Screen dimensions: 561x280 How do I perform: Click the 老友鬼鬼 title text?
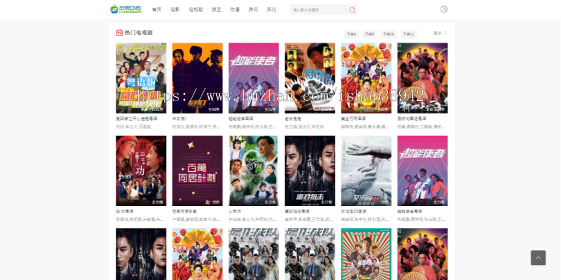pyautogui.click(x=293, y=119)
